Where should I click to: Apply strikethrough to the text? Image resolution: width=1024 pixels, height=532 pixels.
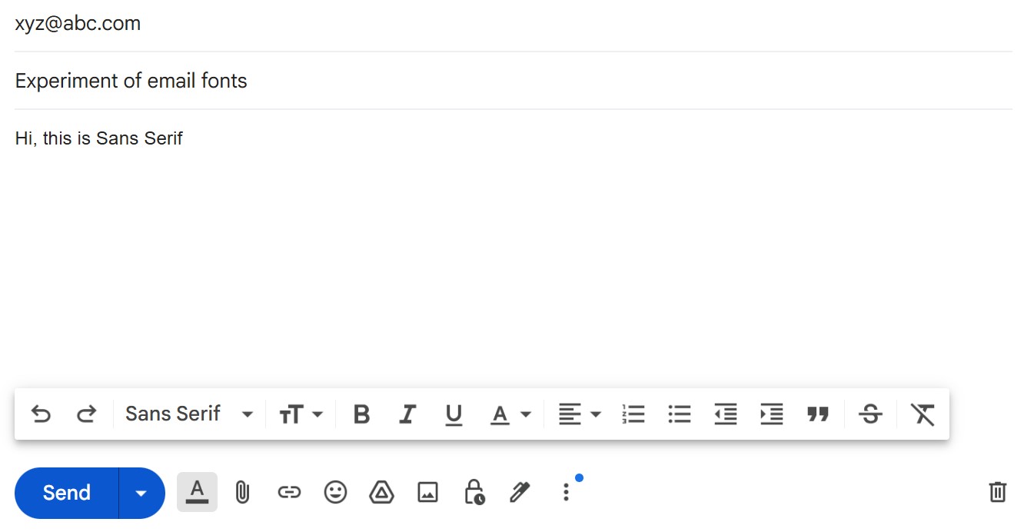click(x=871, y=414)
